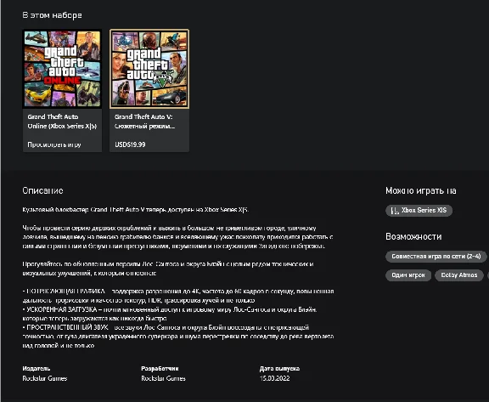Click the 'Grand Theft Auto Online (Xbox Series X|S)' title
489x402 pixels.
(62, 122)
